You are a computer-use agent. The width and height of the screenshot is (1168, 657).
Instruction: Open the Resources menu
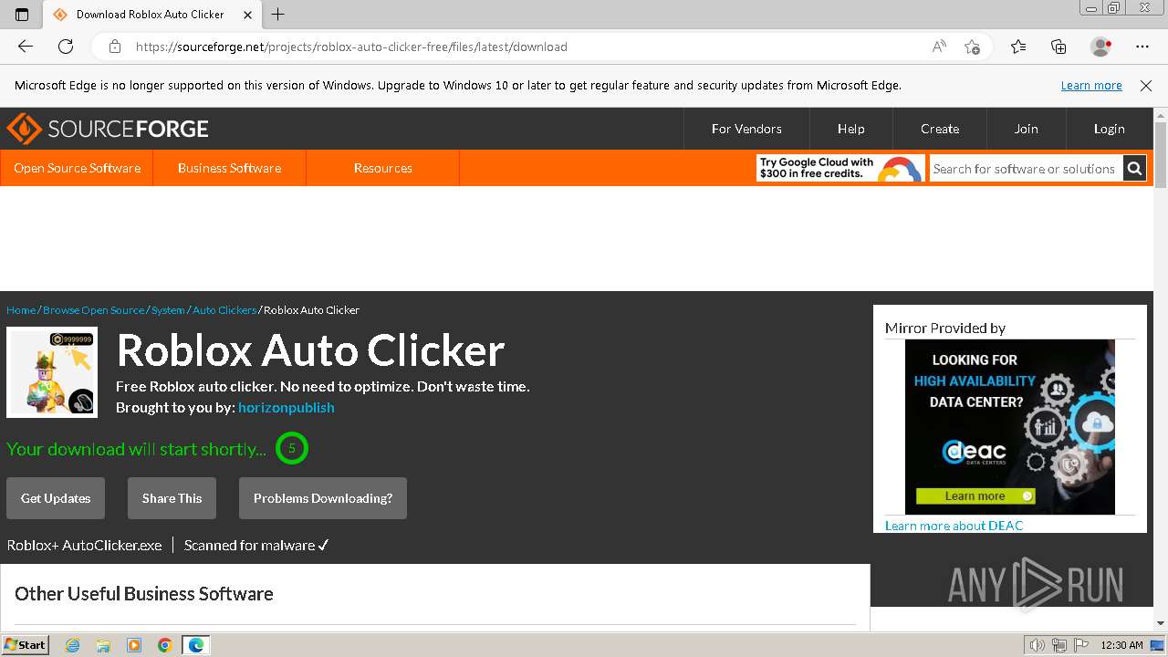pyautogui.click(x=382, y=168)
